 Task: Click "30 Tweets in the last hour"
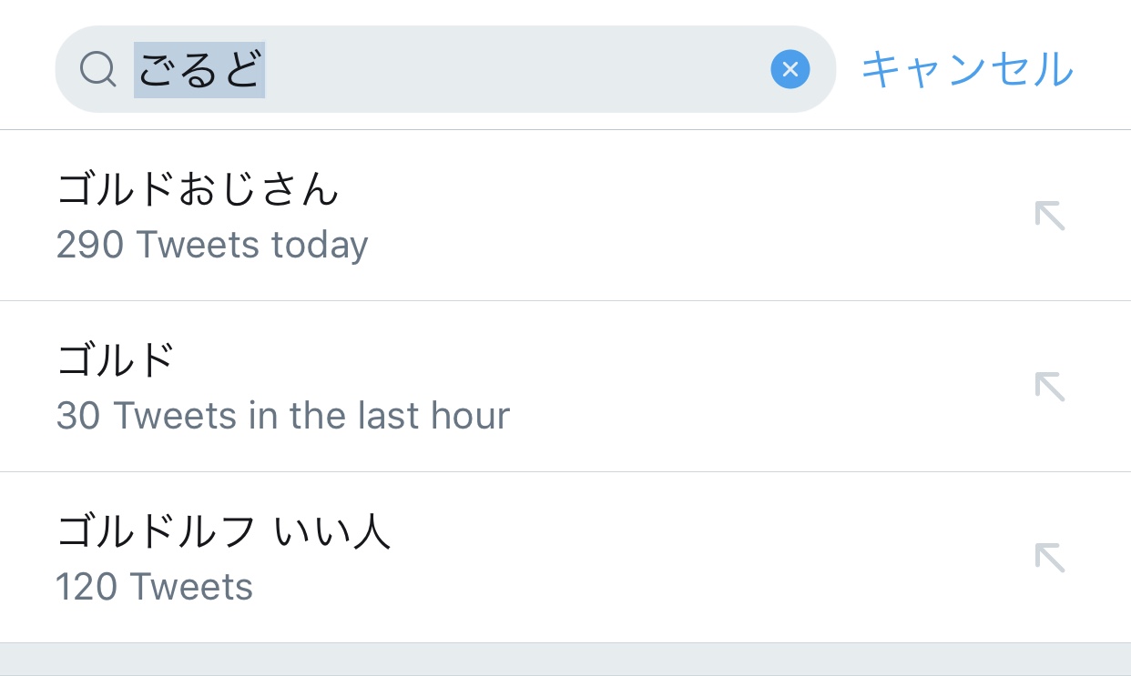[x=282, y=416]
